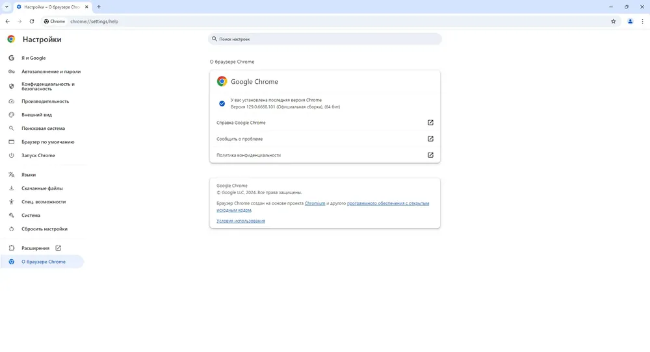Open Запуск Chrome section
This screenshot has width=650, height=352.
(38, 155)
